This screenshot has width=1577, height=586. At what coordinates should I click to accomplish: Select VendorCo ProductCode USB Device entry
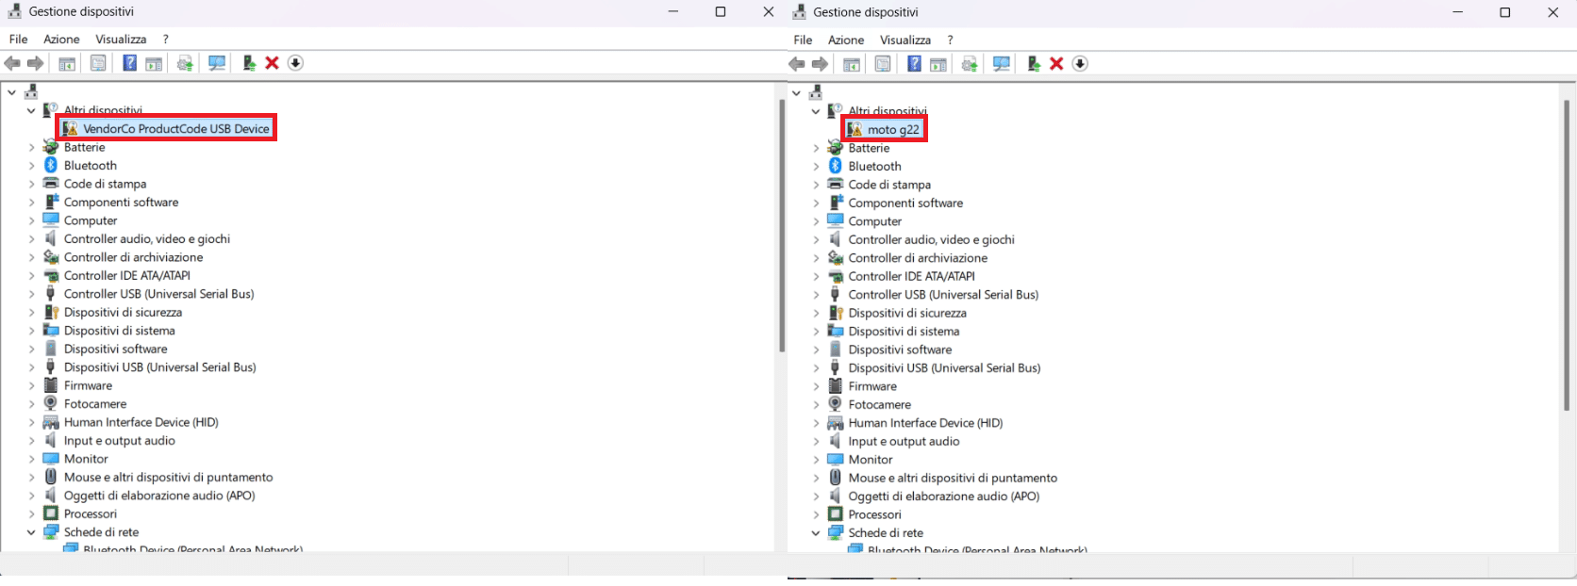[x=175, y=129]
